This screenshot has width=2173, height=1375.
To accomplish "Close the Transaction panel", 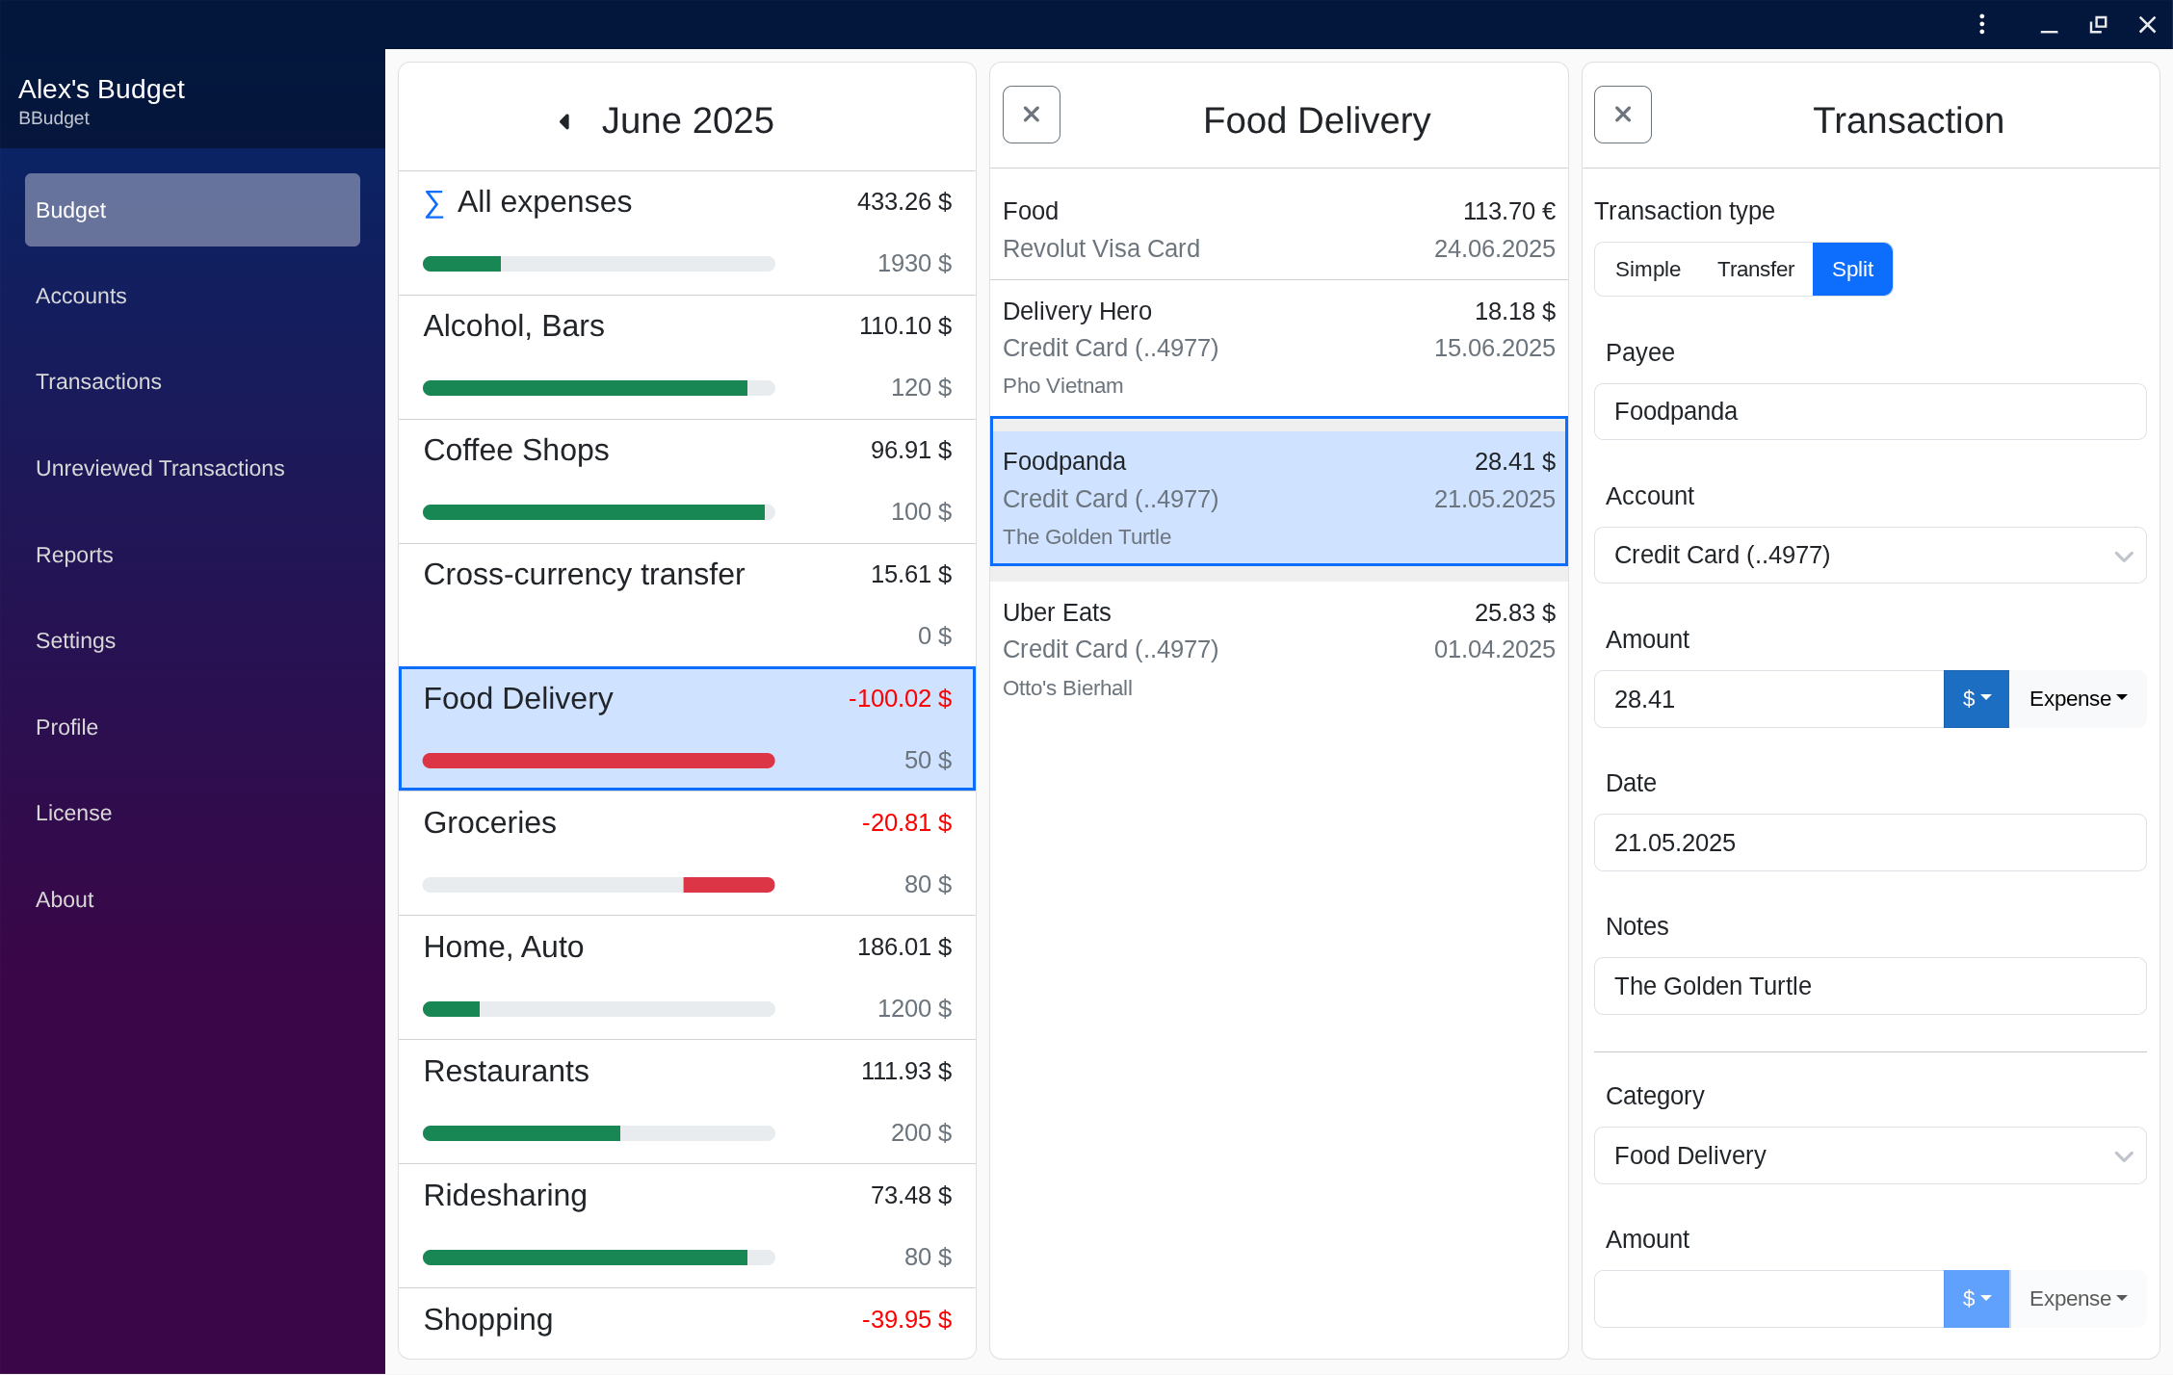I will pyautogui.click(x=1622, y=115).
